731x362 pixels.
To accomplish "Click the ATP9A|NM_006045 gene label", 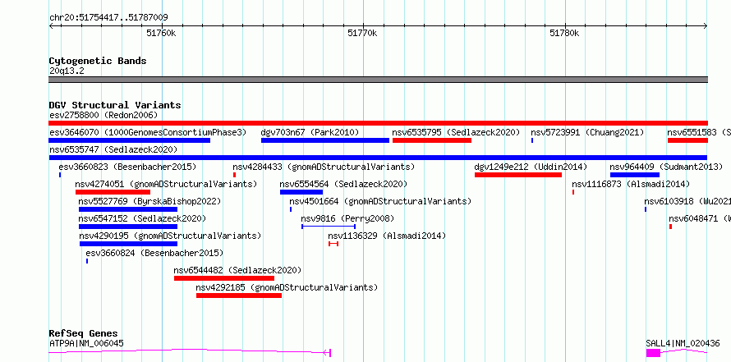I will [x=86, y=343].
